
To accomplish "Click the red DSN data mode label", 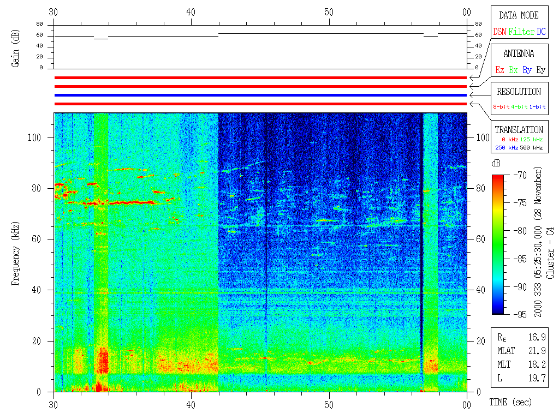I will click(x=499, y=32).
